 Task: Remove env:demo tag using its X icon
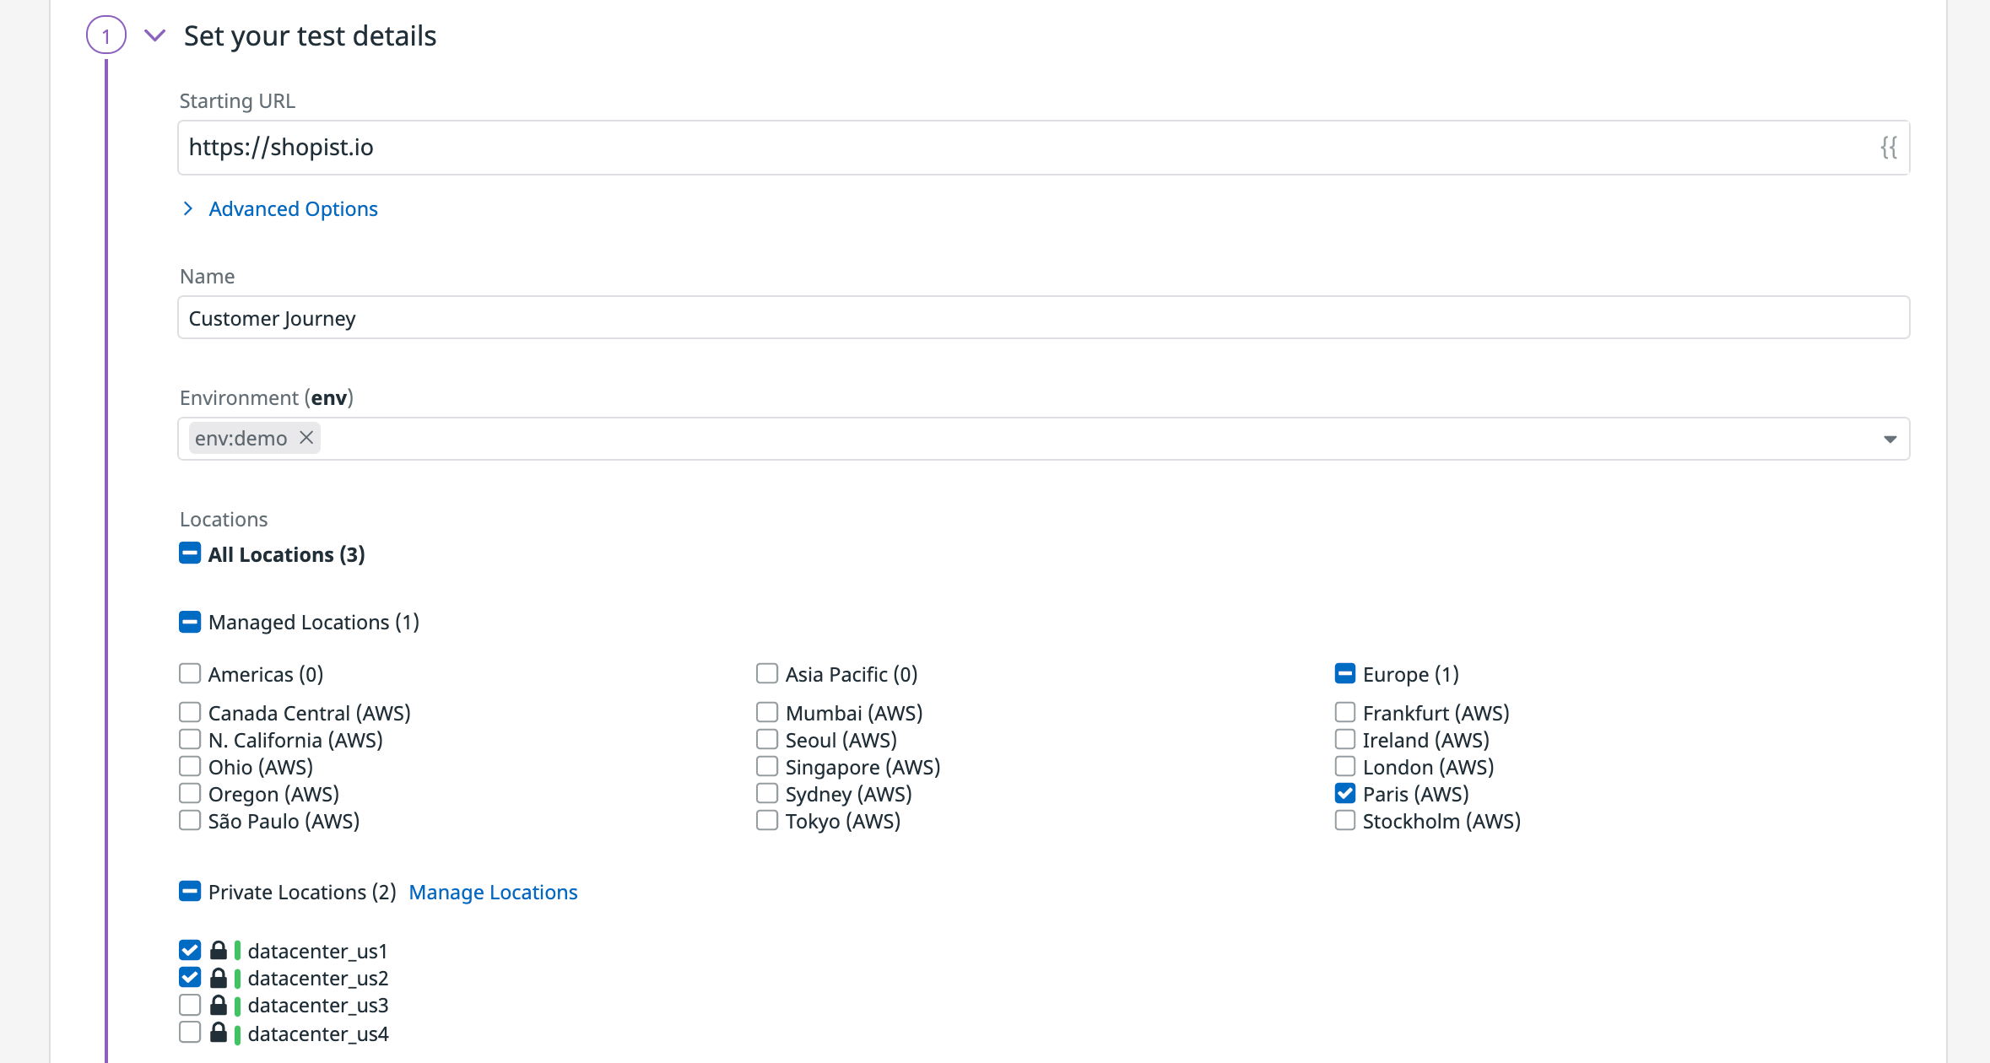307,437
